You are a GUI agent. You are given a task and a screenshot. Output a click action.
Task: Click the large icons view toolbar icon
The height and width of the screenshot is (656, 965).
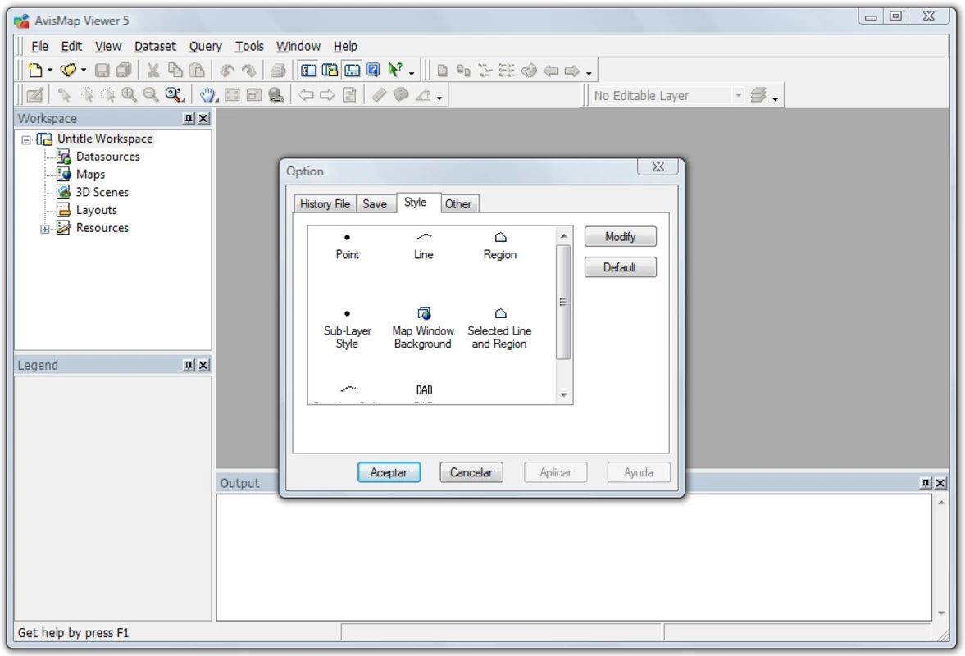pos(442,71)
